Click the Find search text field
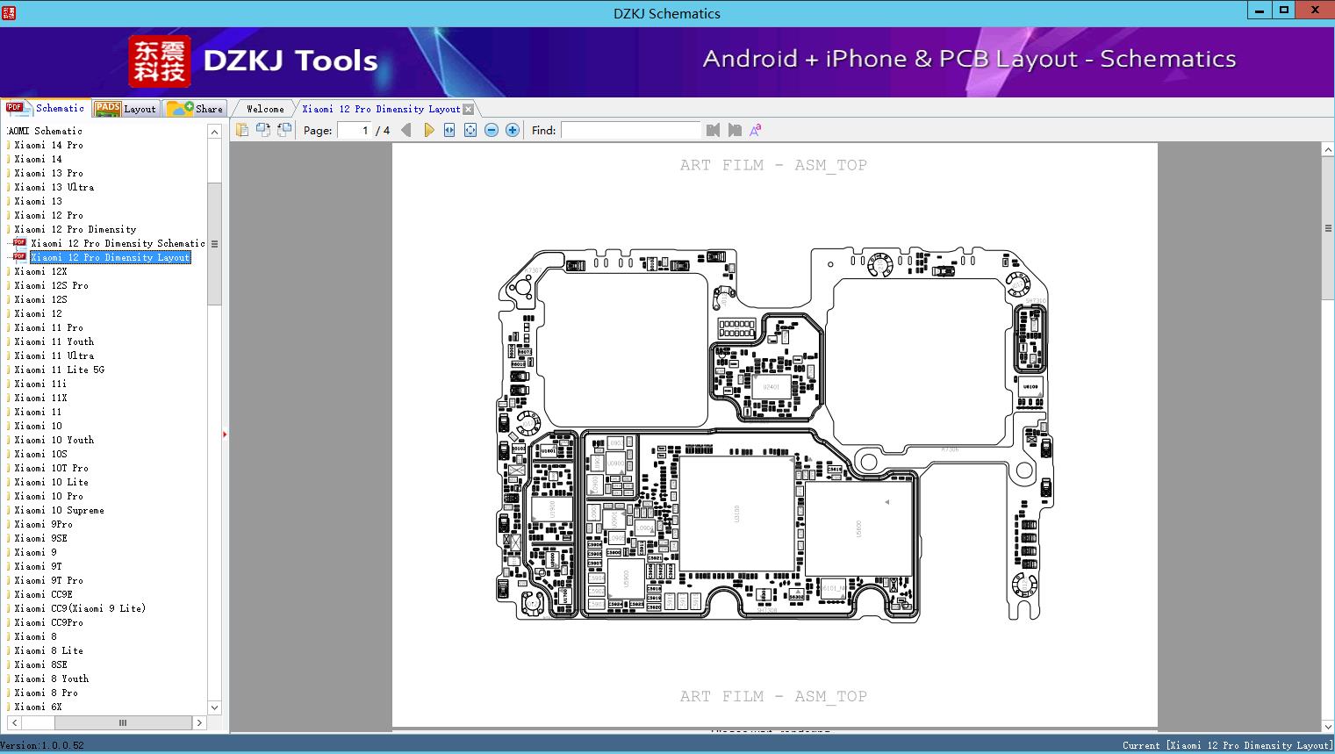 (631, 130)
